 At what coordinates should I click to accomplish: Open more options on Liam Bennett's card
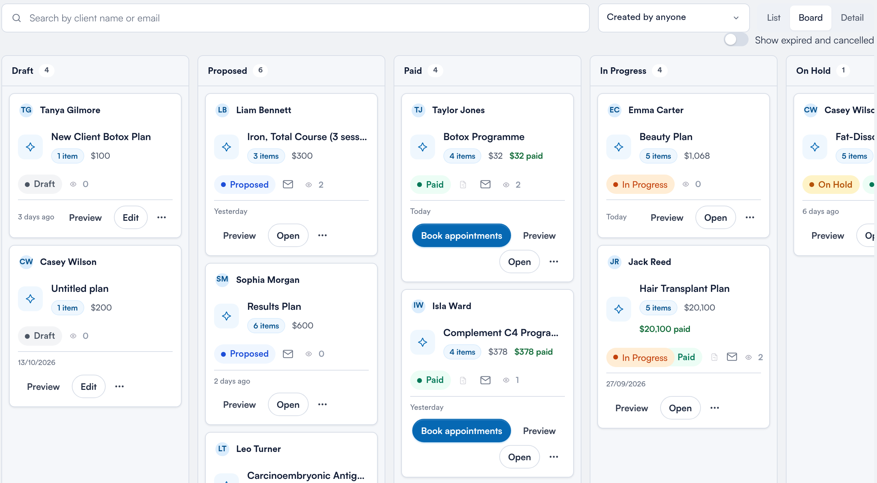[322, 235]
